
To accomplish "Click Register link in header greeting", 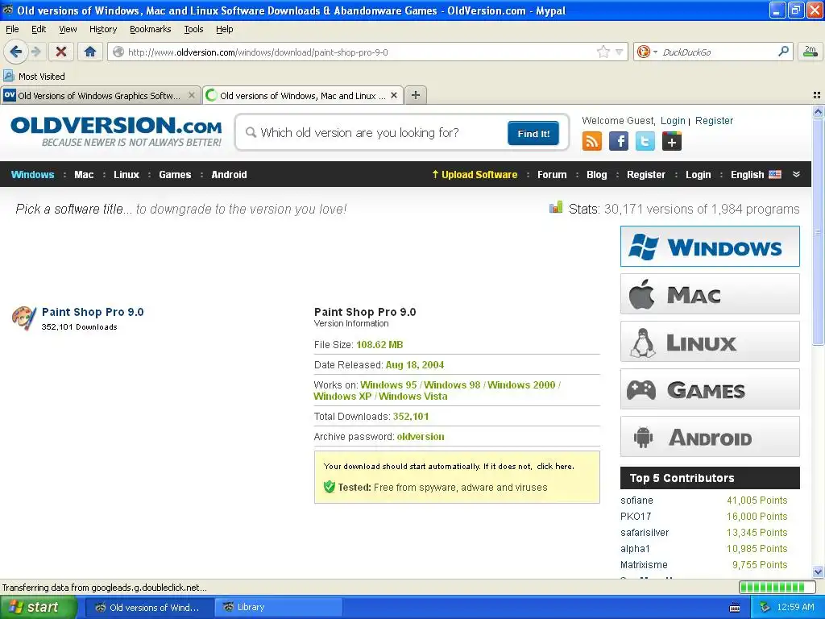I will tap(714, 121).
